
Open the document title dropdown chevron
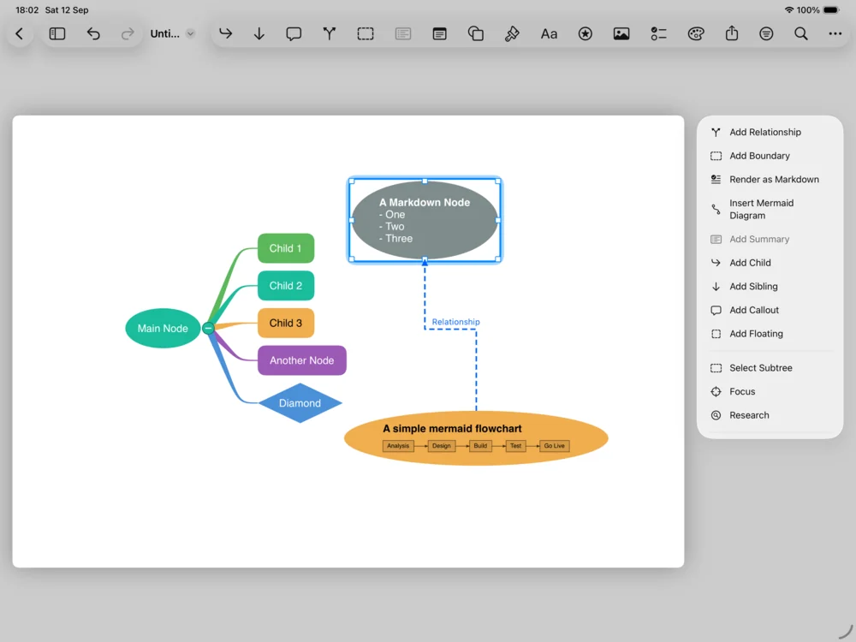click(190, 34)
